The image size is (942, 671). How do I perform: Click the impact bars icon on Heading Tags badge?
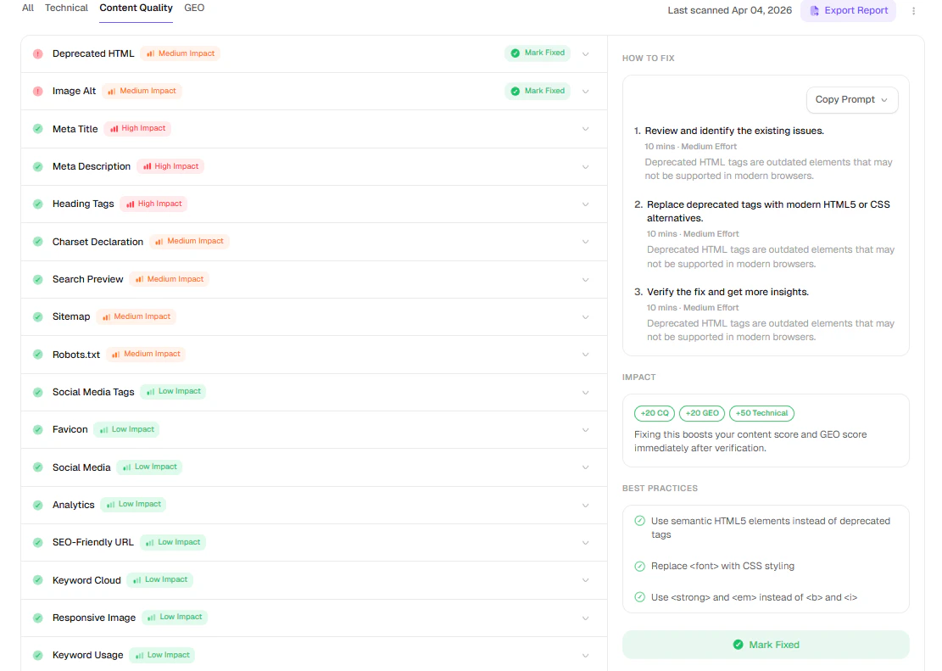click(x=131, y=204)
